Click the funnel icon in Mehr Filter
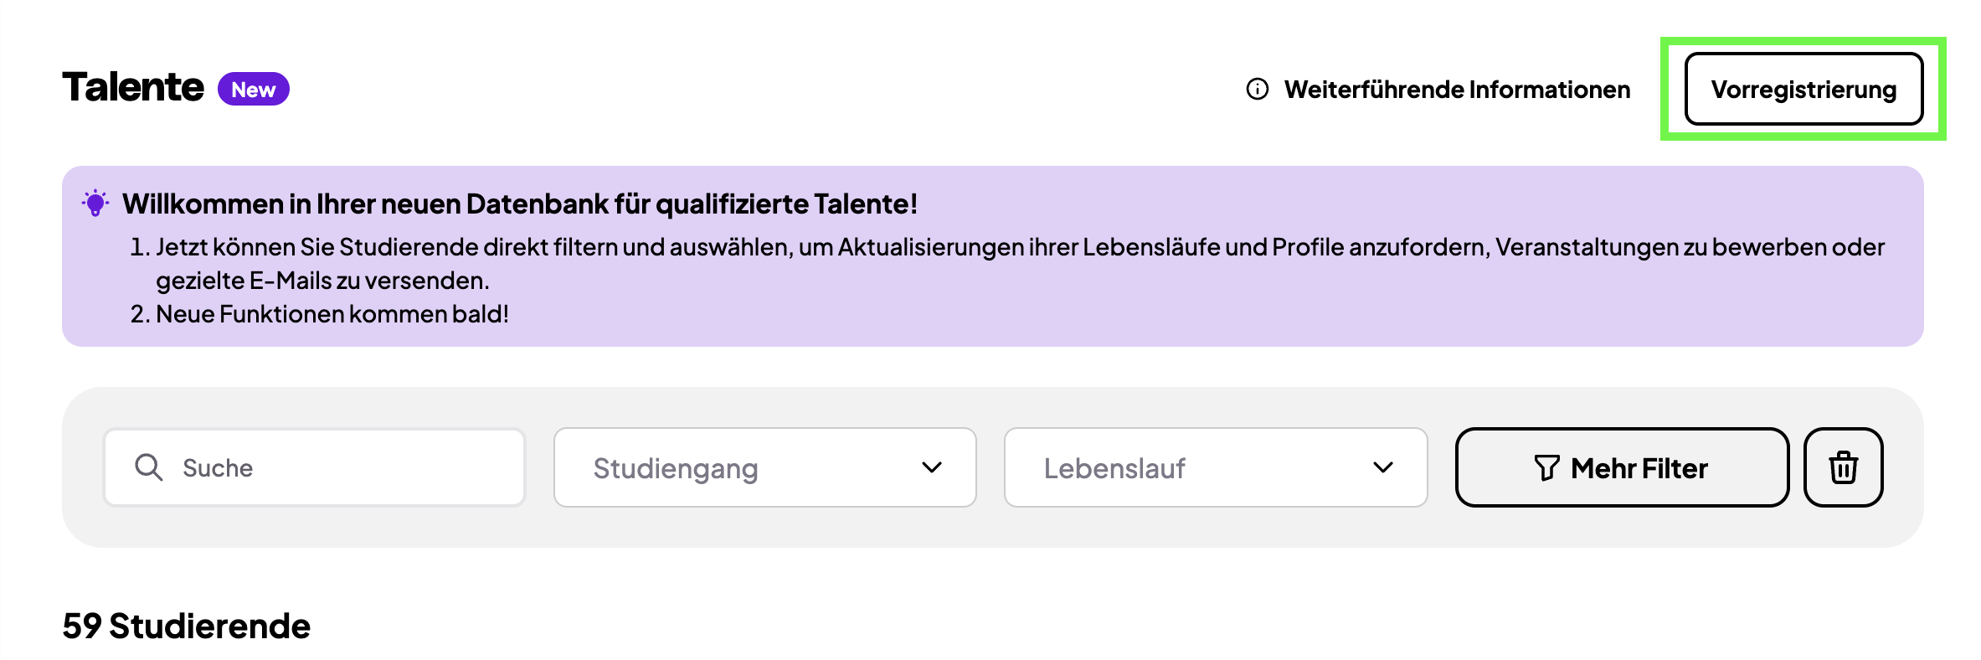Screen dimensions: 1981x660 (1546, 467)
